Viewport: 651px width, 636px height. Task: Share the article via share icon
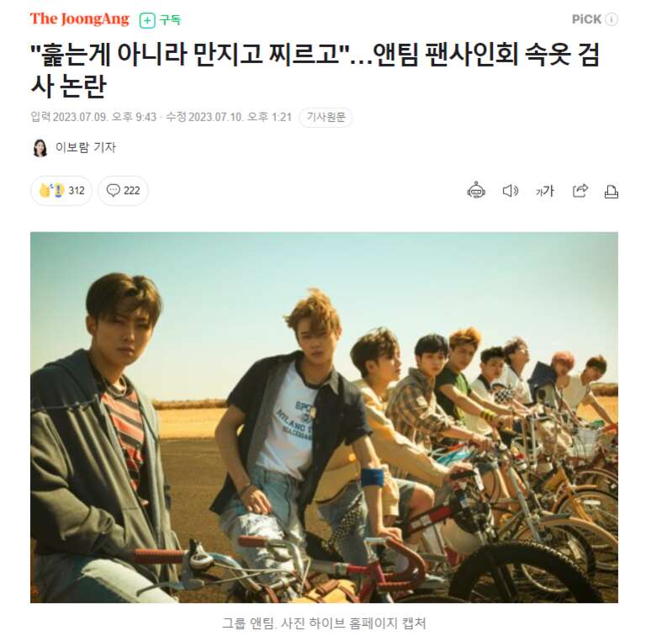pos(580,191)
